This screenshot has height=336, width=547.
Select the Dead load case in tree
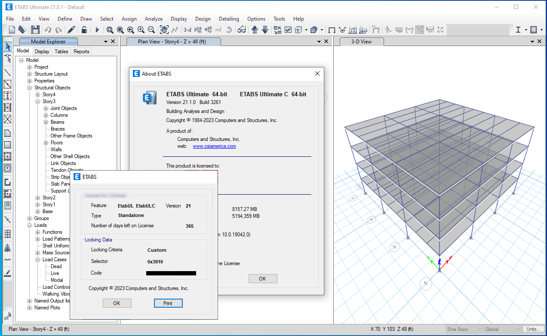(56, 266)
